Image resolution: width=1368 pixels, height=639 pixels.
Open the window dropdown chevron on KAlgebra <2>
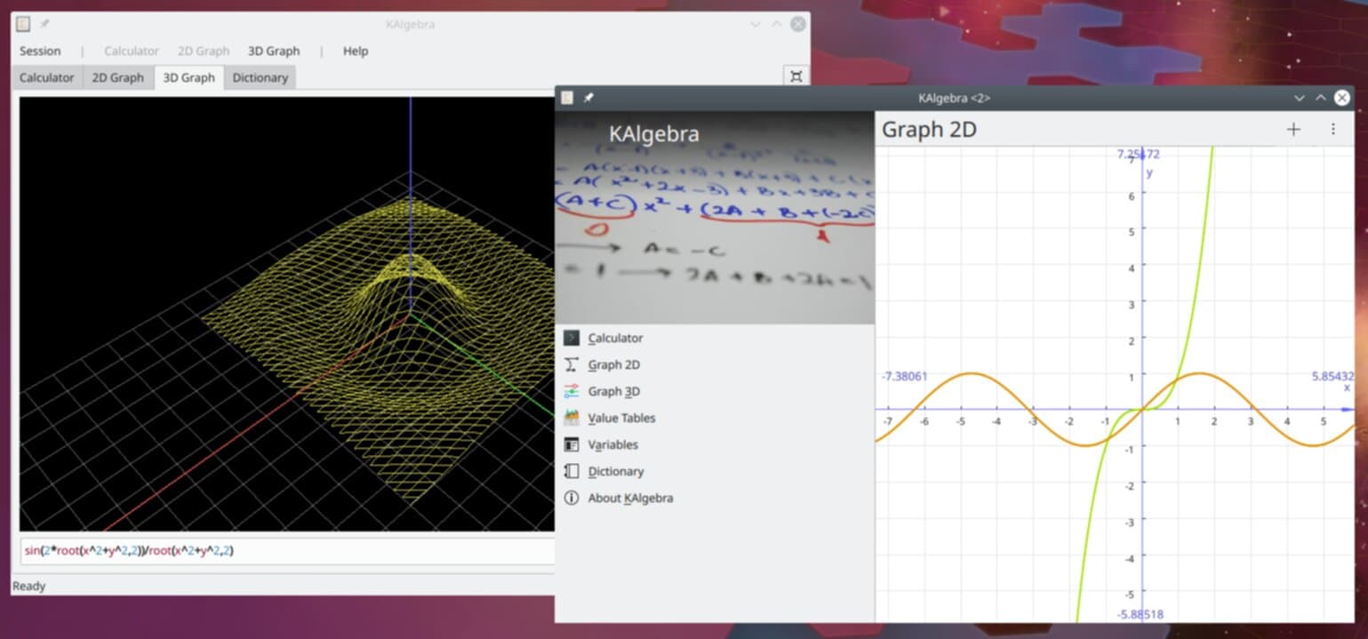tap(1300, 98)
